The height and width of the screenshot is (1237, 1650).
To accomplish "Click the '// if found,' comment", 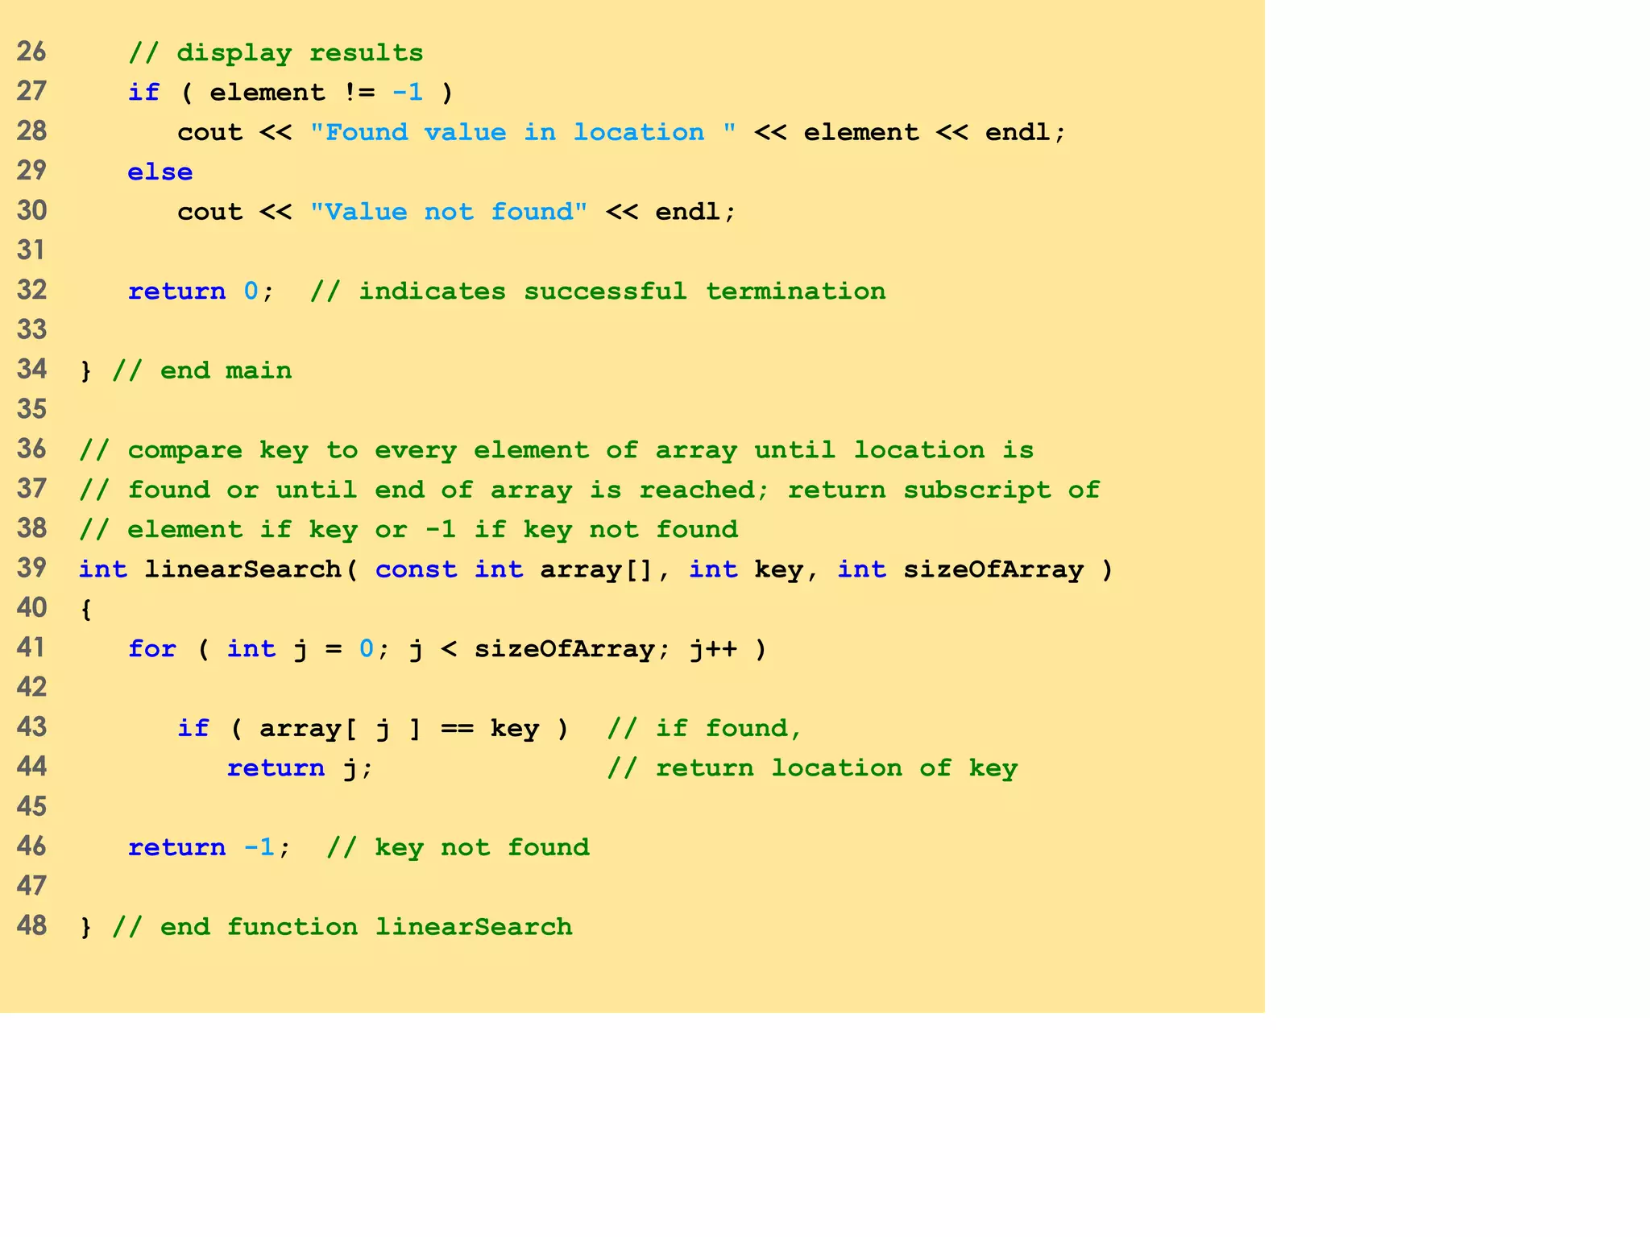I will coord(705,728).
